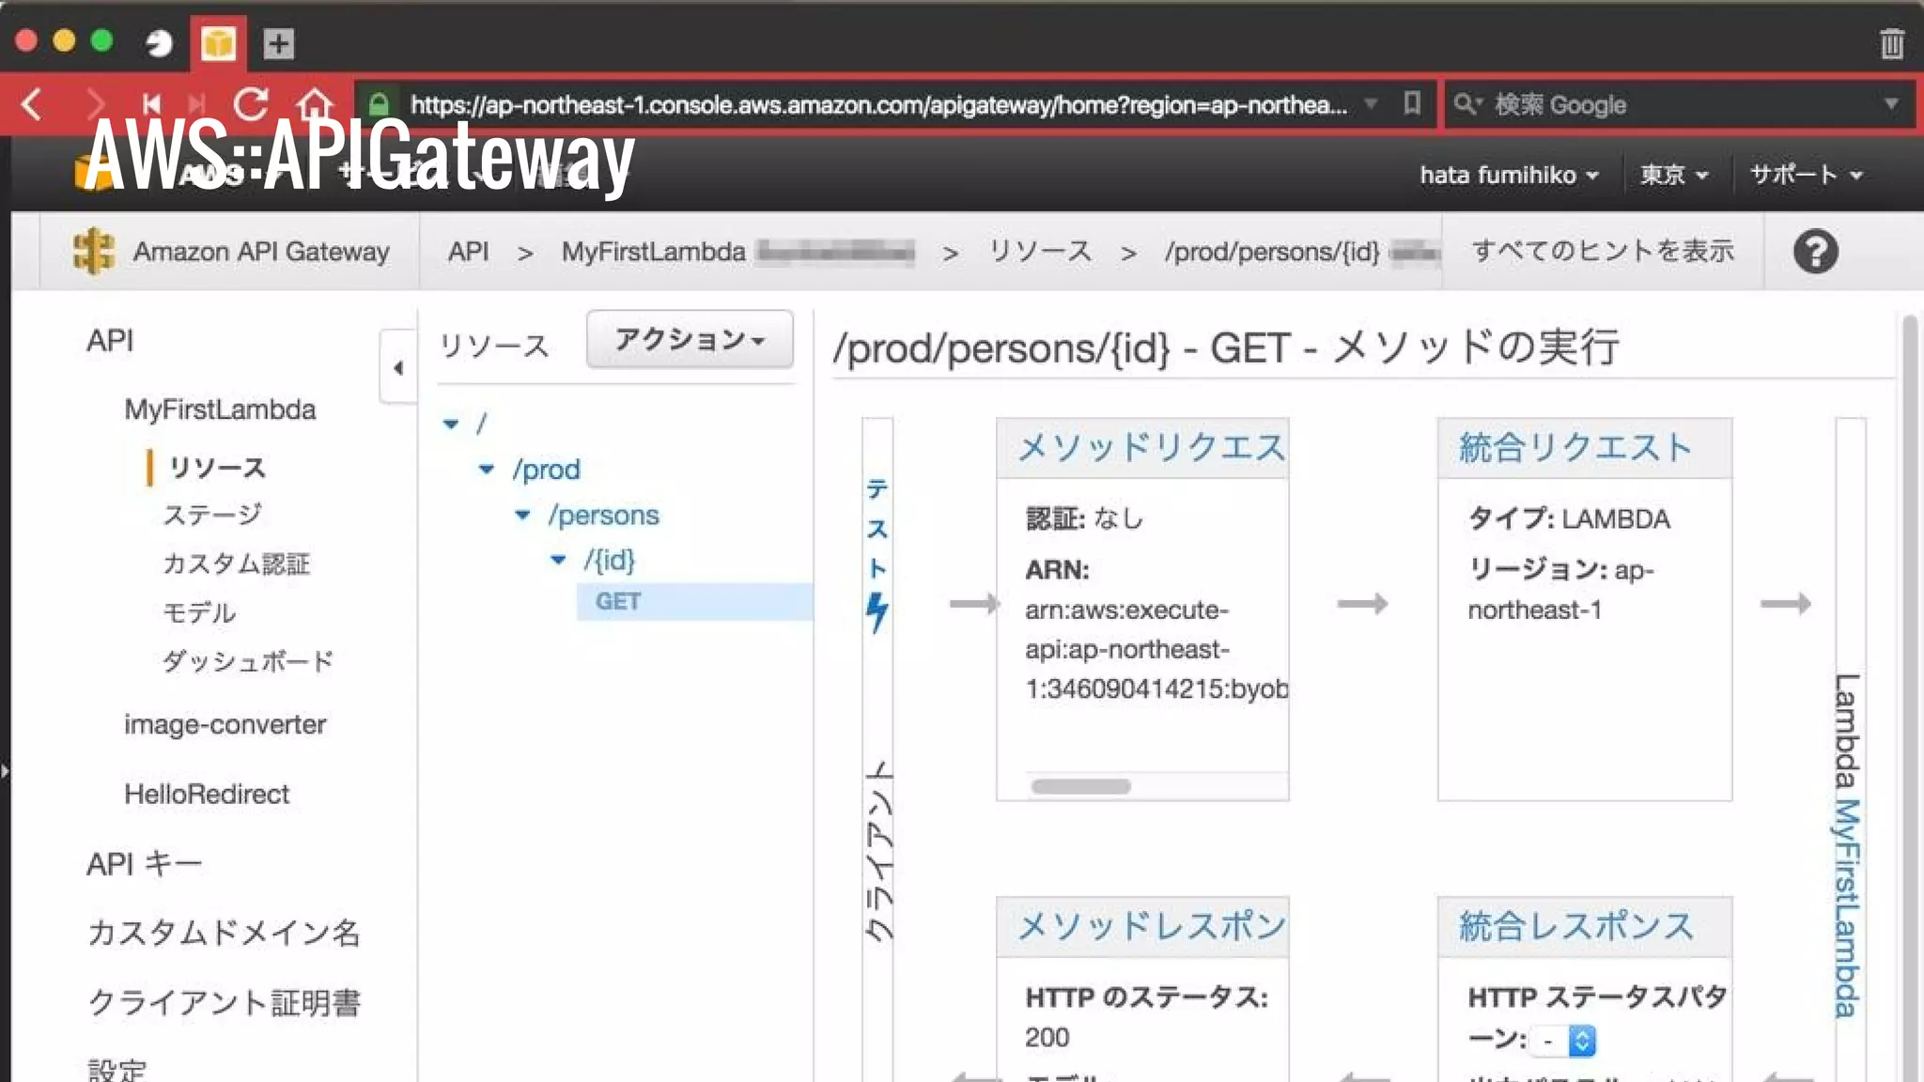Click the trash icon in tab bar

[x=1891, y=43]
